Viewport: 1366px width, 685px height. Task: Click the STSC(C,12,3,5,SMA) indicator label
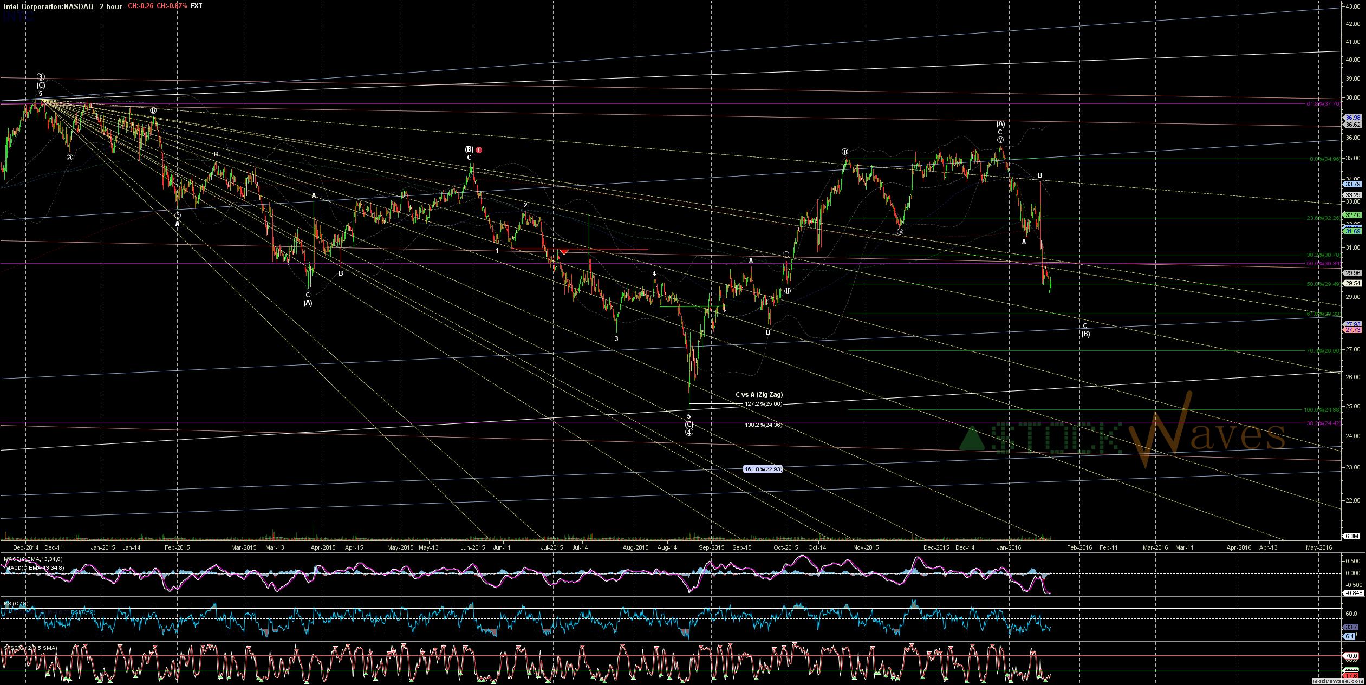click(30, 648)
